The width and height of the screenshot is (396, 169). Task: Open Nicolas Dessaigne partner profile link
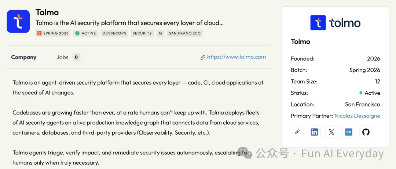pos(357,116)
